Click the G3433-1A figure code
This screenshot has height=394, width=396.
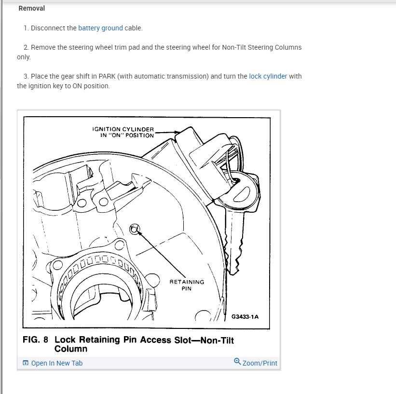point(245,317)
